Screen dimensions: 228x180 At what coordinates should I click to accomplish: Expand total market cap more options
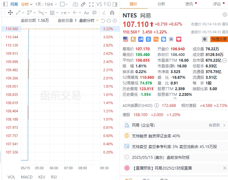(x=225, y=60)
